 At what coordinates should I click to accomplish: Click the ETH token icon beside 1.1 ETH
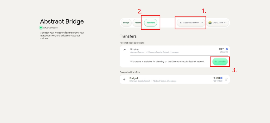pos(227,49)
